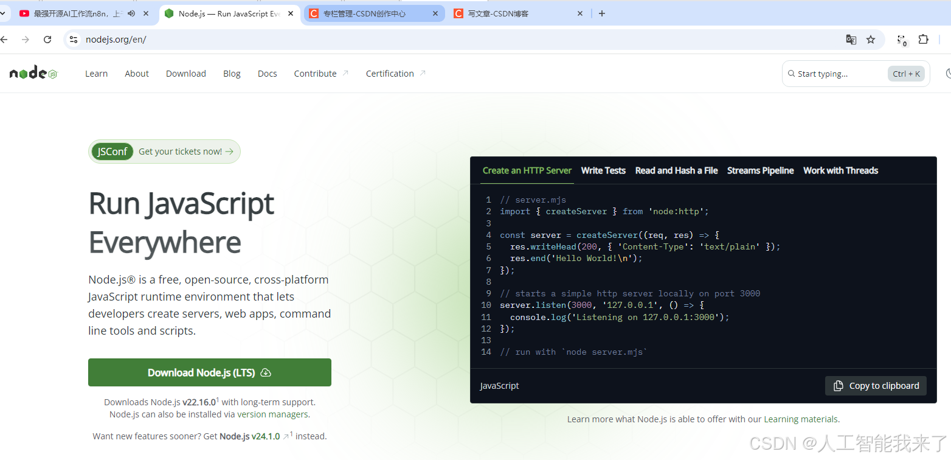Viewport: 951px width, 460px height.
Task: Open the Contribute external link
Action: coord(321,74)
